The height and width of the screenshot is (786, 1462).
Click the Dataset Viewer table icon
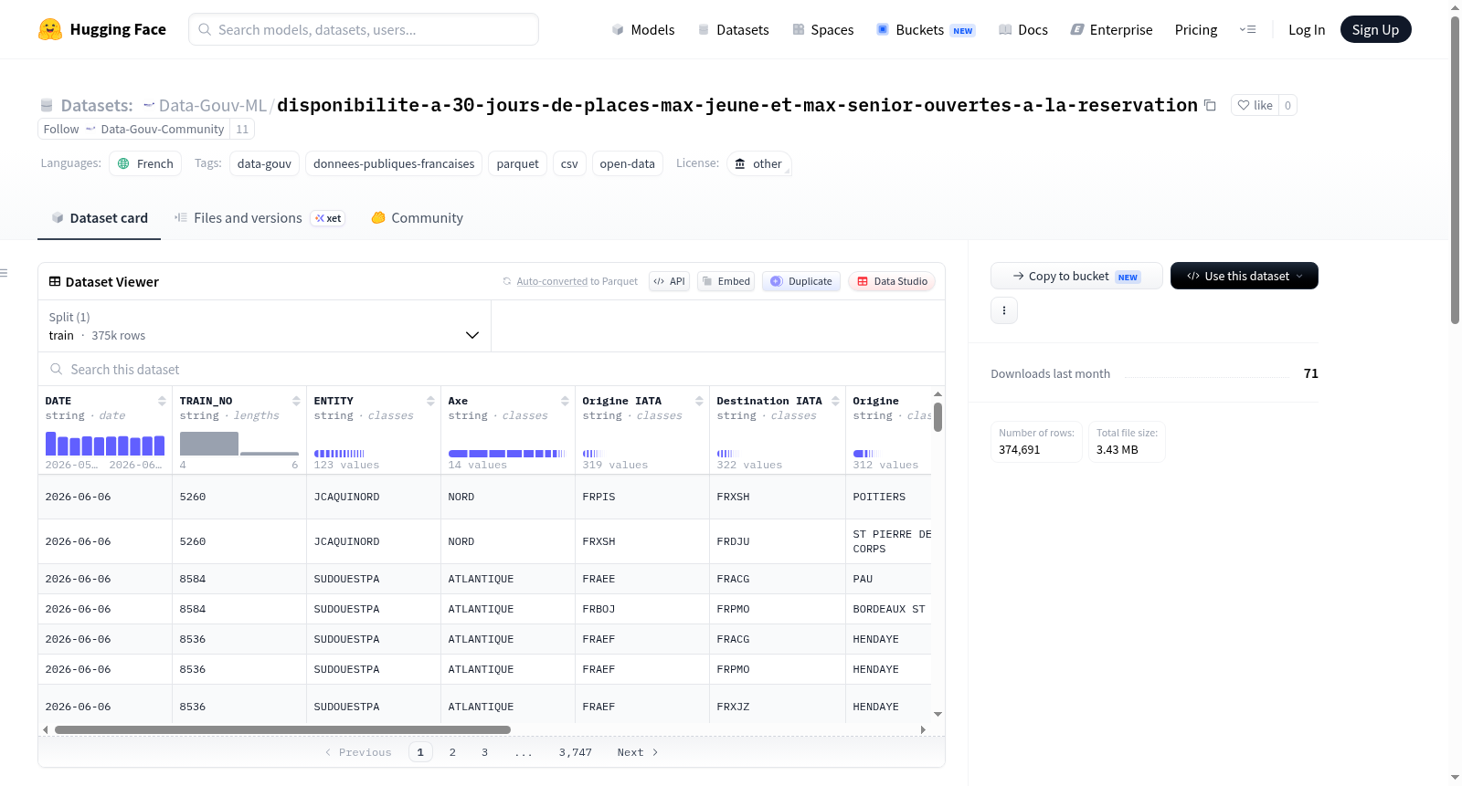pos(55,281)
